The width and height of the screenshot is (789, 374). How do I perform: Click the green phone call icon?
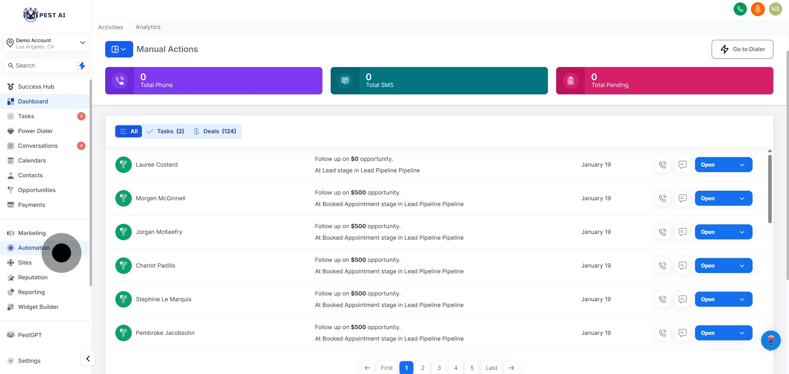(740, 9)
